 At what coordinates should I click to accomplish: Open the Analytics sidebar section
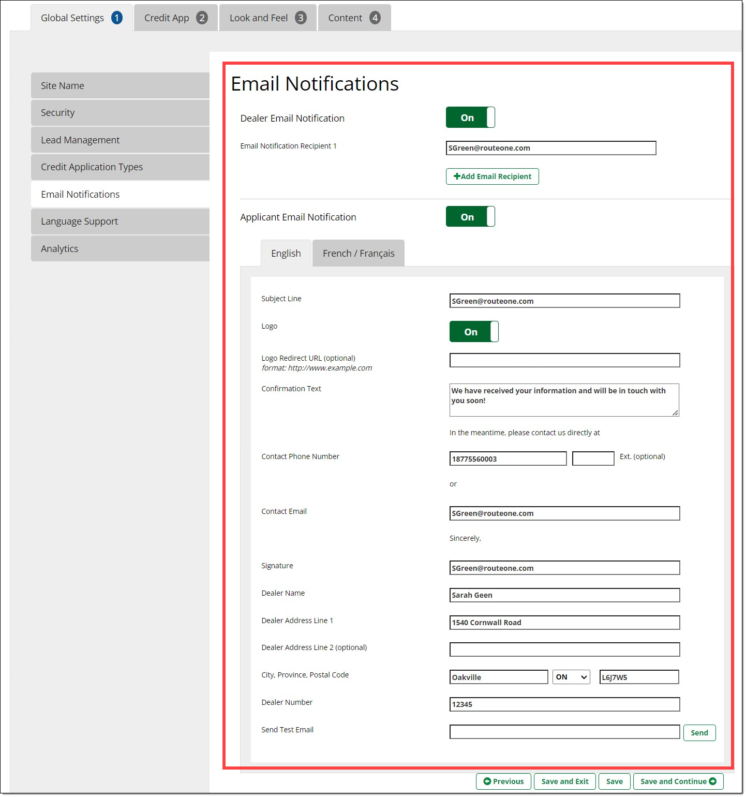[x=120, y=249]
